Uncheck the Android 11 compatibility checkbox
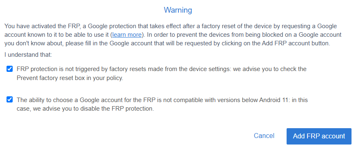356x149 pixels. click(9, 100)
